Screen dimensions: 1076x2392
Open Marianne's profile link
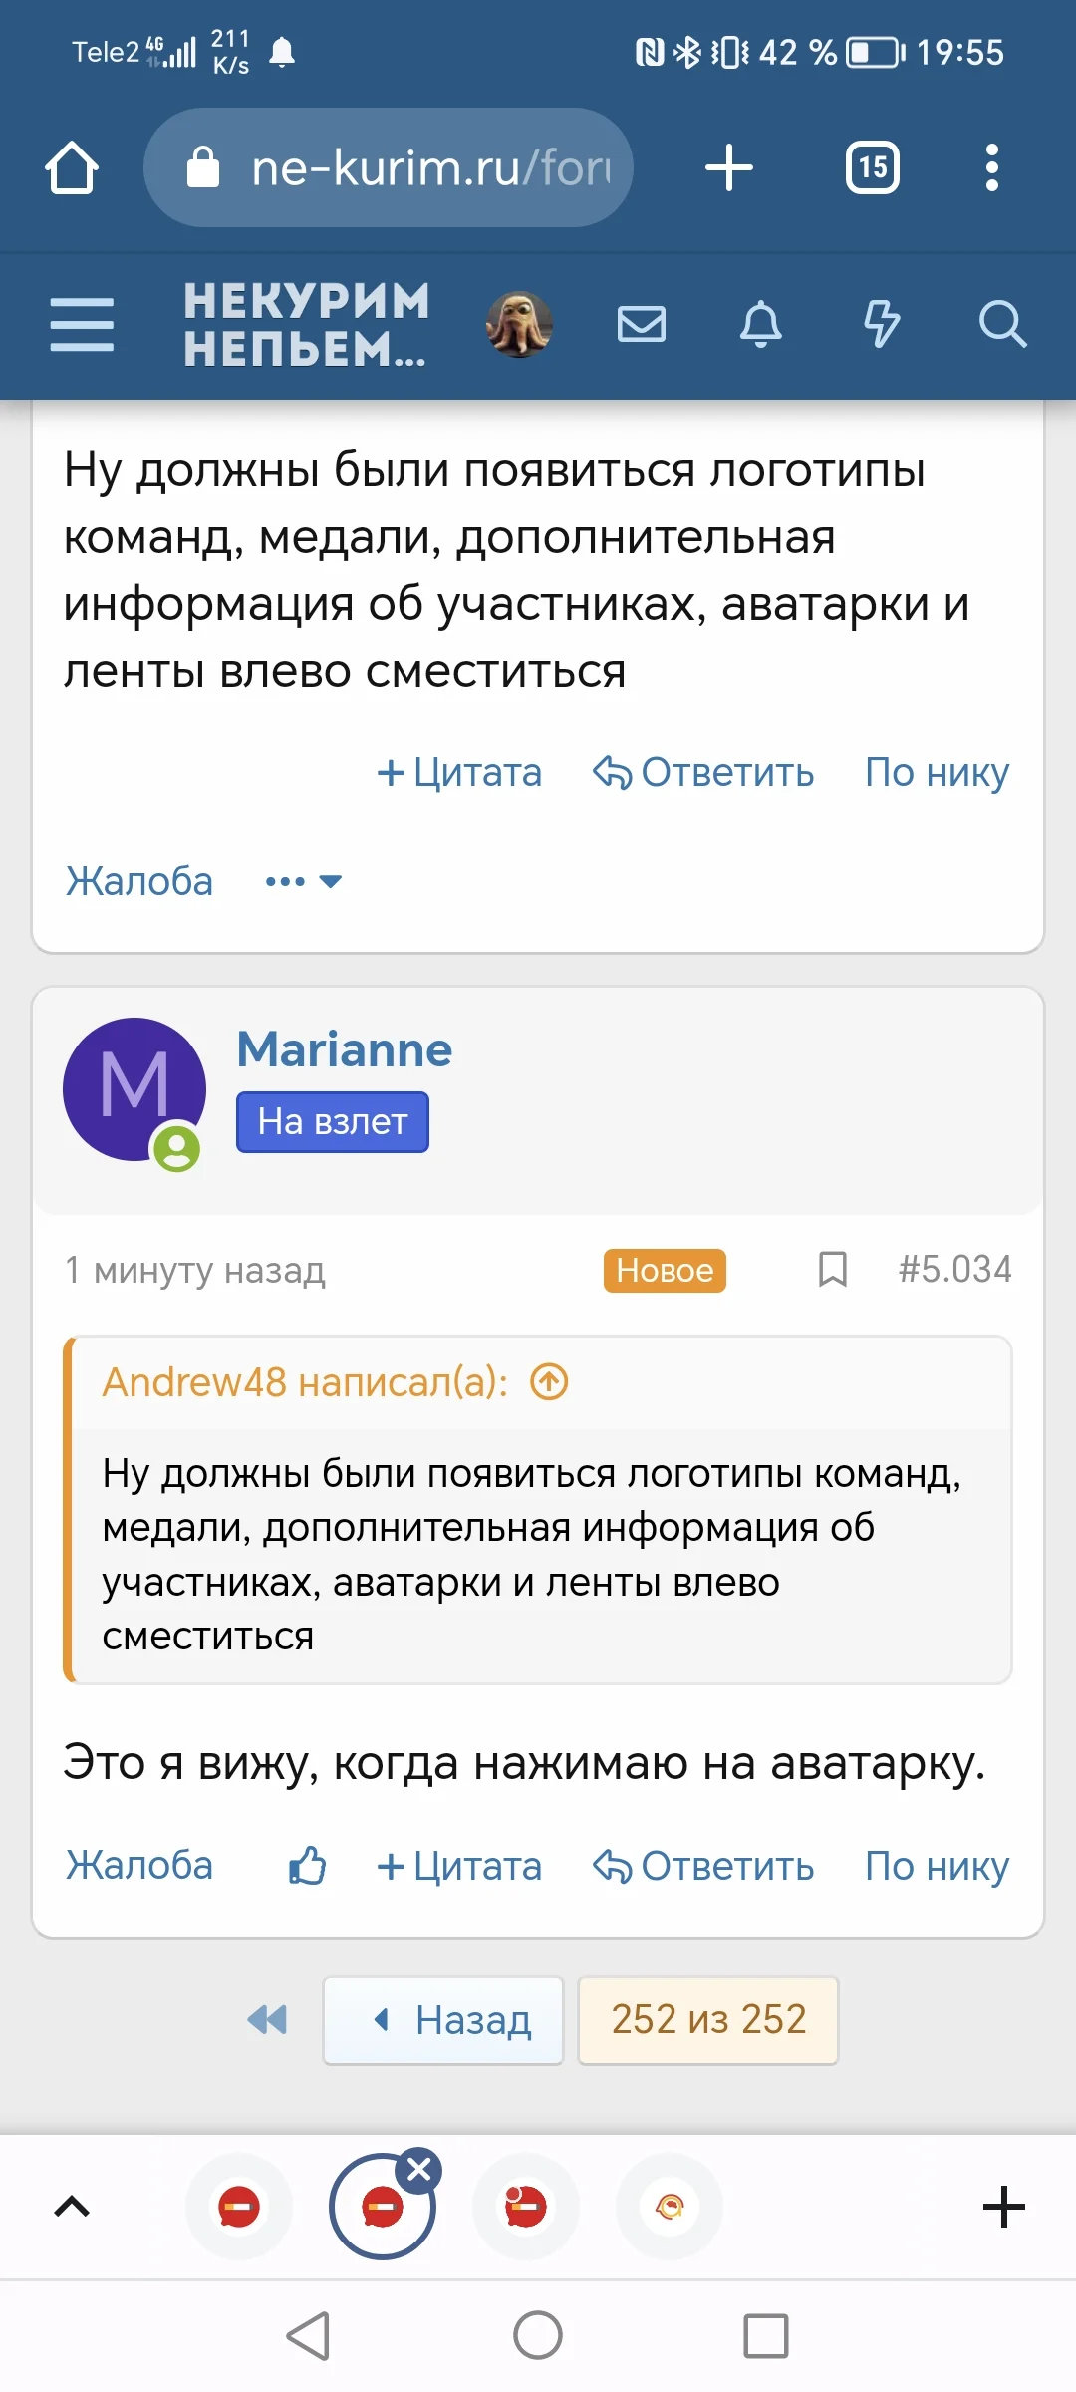pyautogui.click(x=344, y=1048)
